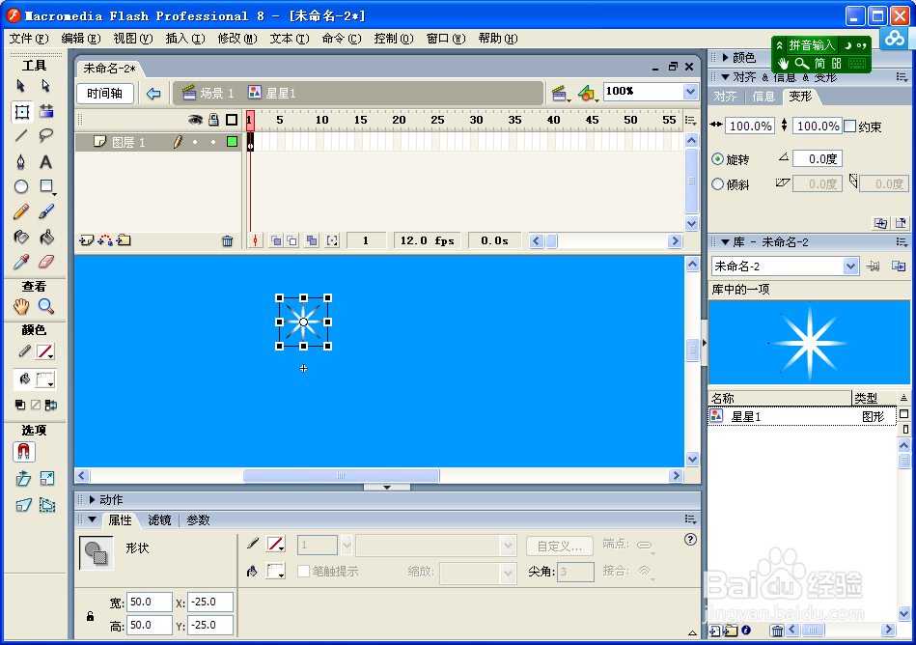Select the Lasso tool
Viewport: 916px width, 645px height.
46,136
